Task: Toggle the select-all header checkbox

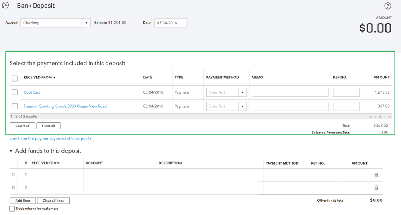Action: pos(15,78)
